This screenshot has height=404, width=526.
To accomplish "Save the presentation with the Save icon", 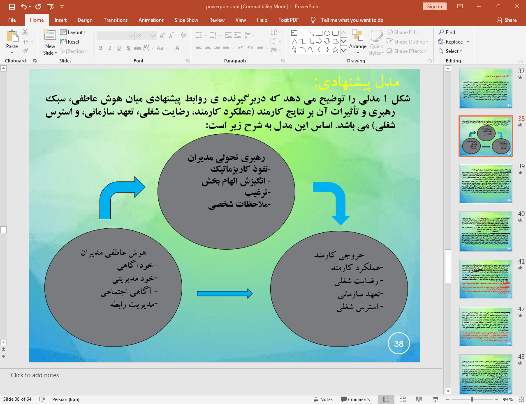I will point(12,7).
